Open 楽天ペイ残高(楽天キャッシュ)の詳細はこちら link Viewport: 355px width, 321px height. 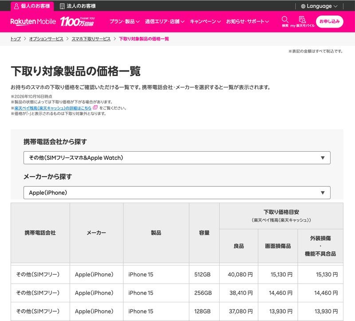tap(53, 108)
